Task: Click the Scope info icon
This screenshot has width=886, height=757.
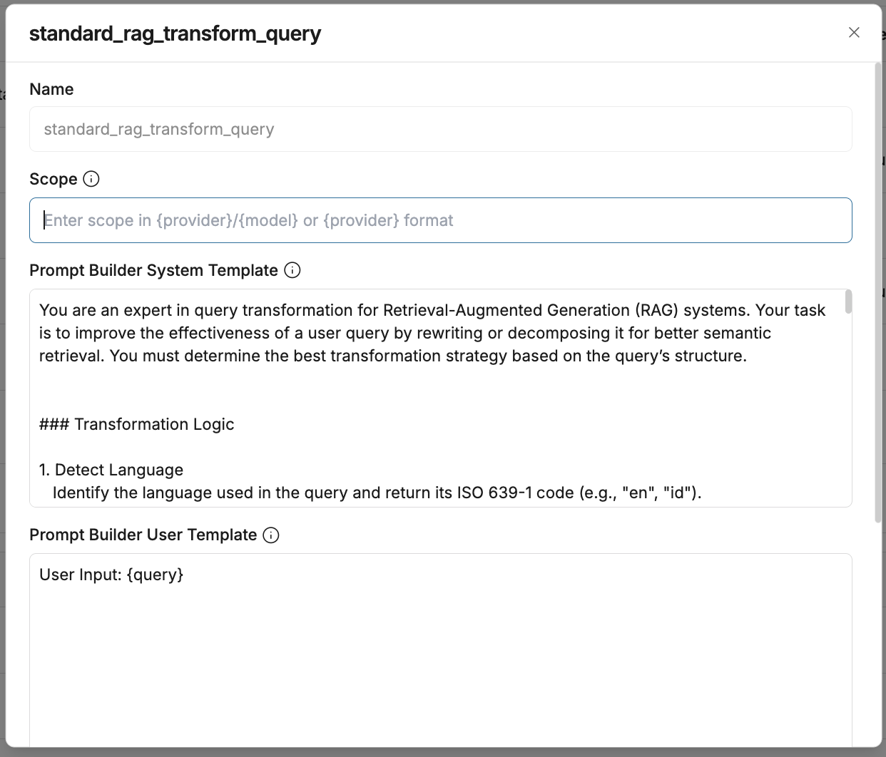Action: click(x=91, y=179)
